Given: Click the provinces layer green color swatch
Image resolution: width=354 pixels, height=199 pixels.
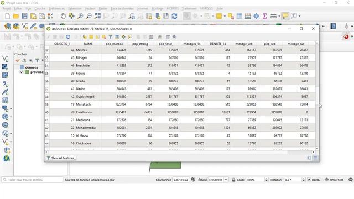Looking at the screenshot, I should point(27,72).
